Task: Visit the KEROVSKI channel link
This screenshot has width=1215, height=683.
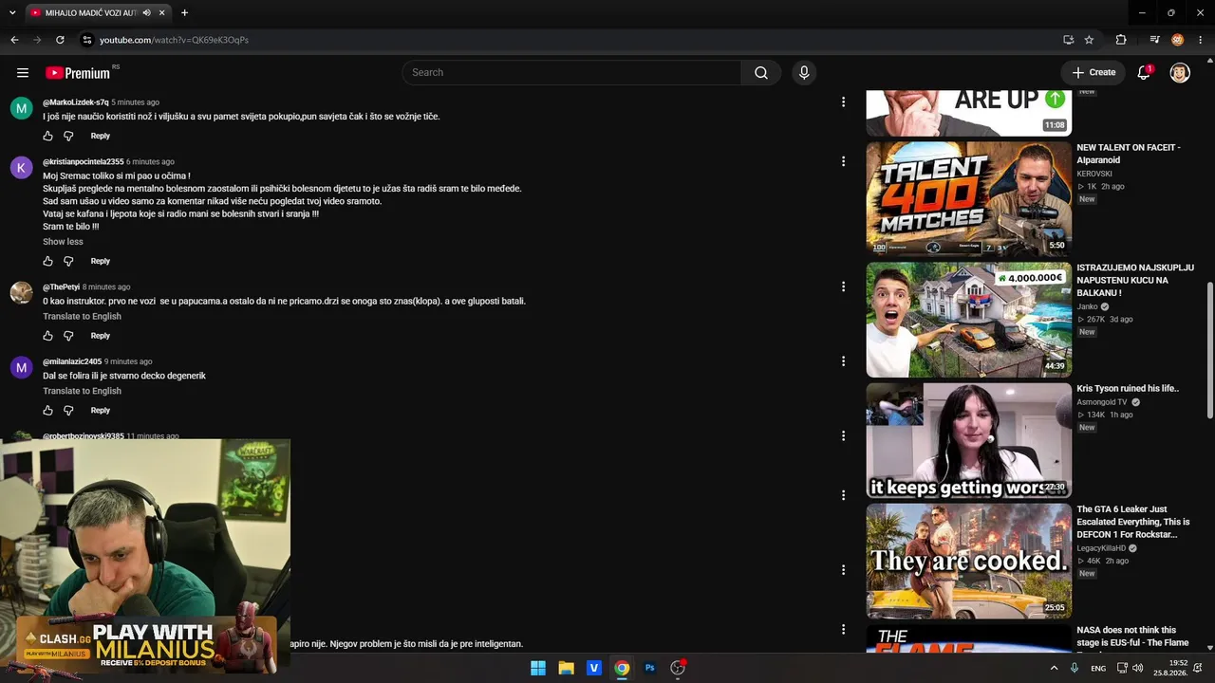Action: tap(1094, 175)
